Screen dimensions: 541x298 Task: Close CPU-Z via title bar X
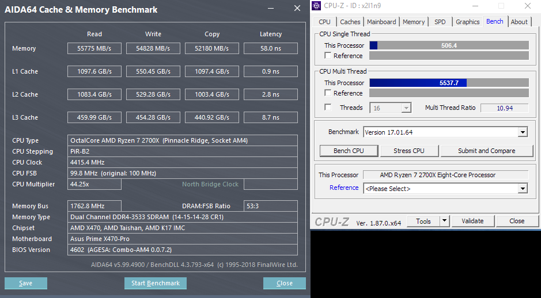528,6
